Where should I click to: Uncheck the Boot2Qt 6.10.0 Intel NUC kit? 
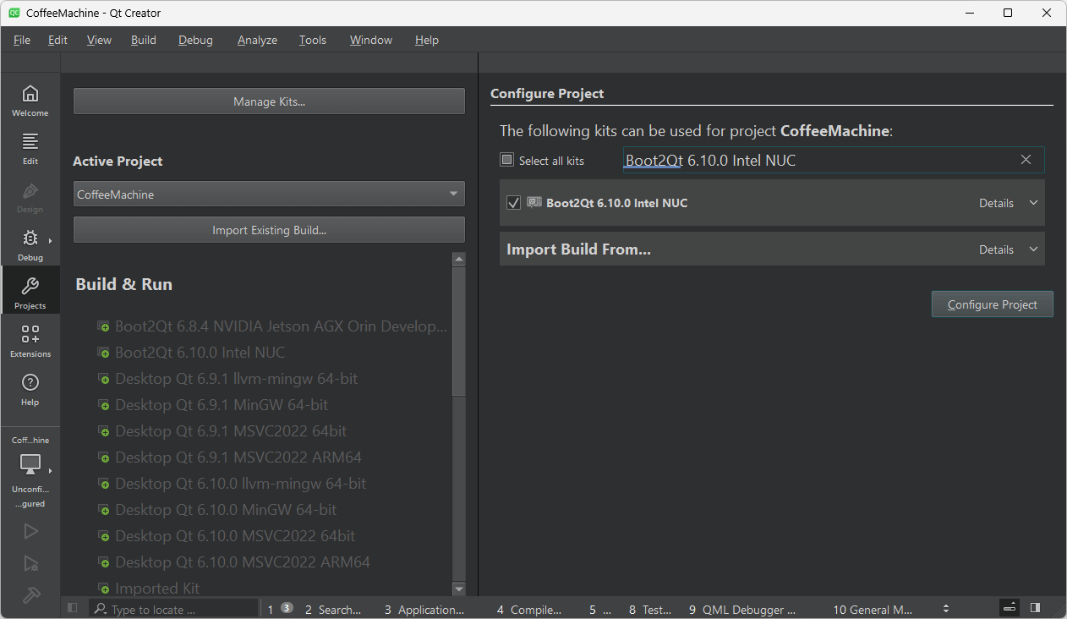click(x=513, y=202)
